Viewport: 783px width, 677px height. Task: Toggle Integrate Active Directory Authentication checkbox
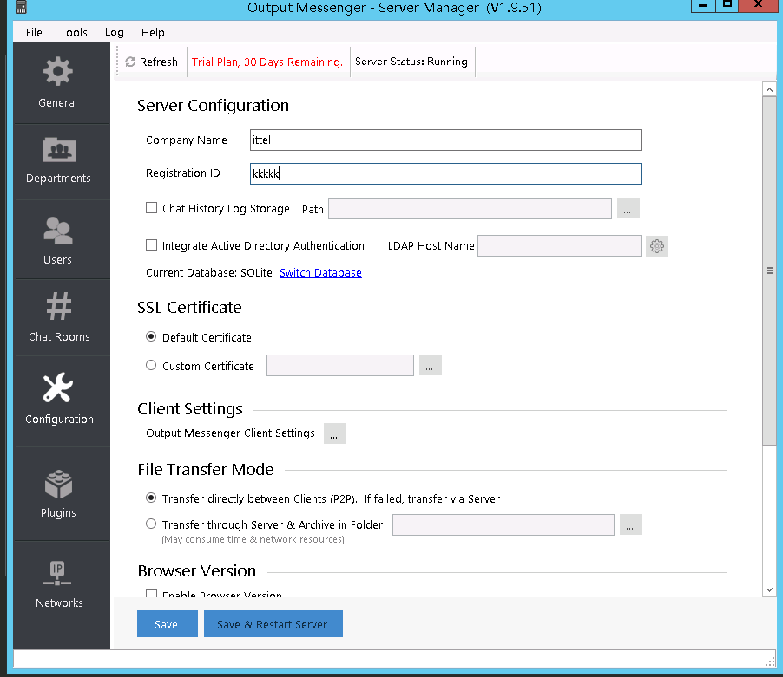point(151,244)
